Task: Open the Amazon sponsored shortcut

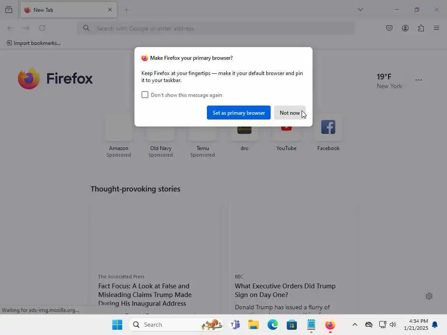Action: (x=119, y=136)
